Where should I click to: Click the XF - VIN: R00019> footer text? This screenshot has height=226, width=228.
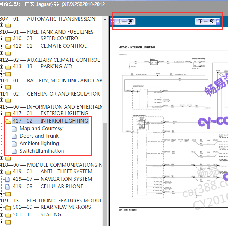click(x=128, y=210)
